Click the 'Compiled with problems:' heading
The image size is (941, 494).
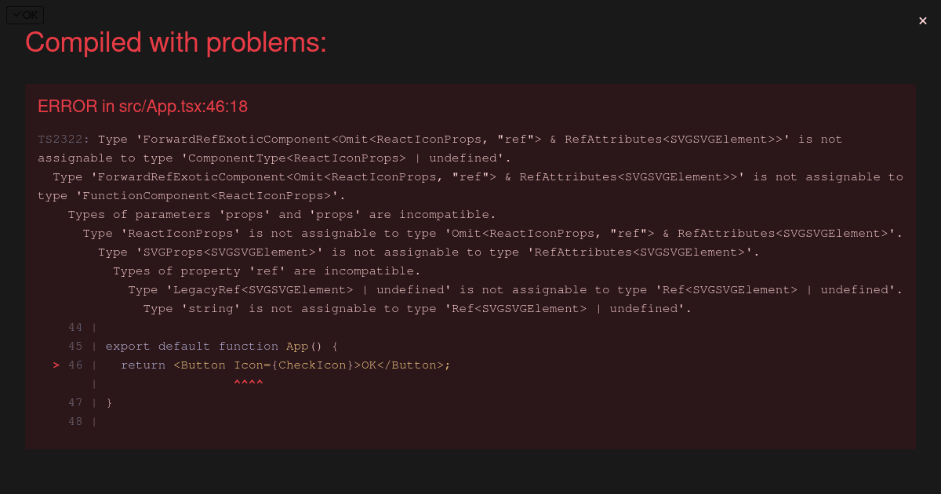[x=176, y=42]
